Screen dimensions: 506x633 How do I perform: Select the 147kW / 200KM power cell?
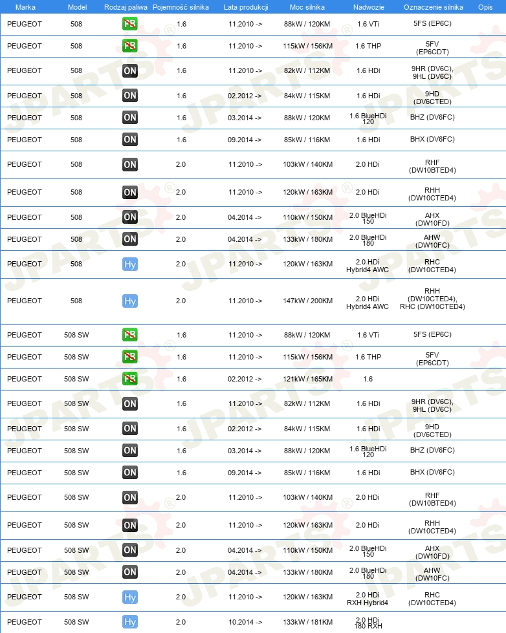point(307,301)
